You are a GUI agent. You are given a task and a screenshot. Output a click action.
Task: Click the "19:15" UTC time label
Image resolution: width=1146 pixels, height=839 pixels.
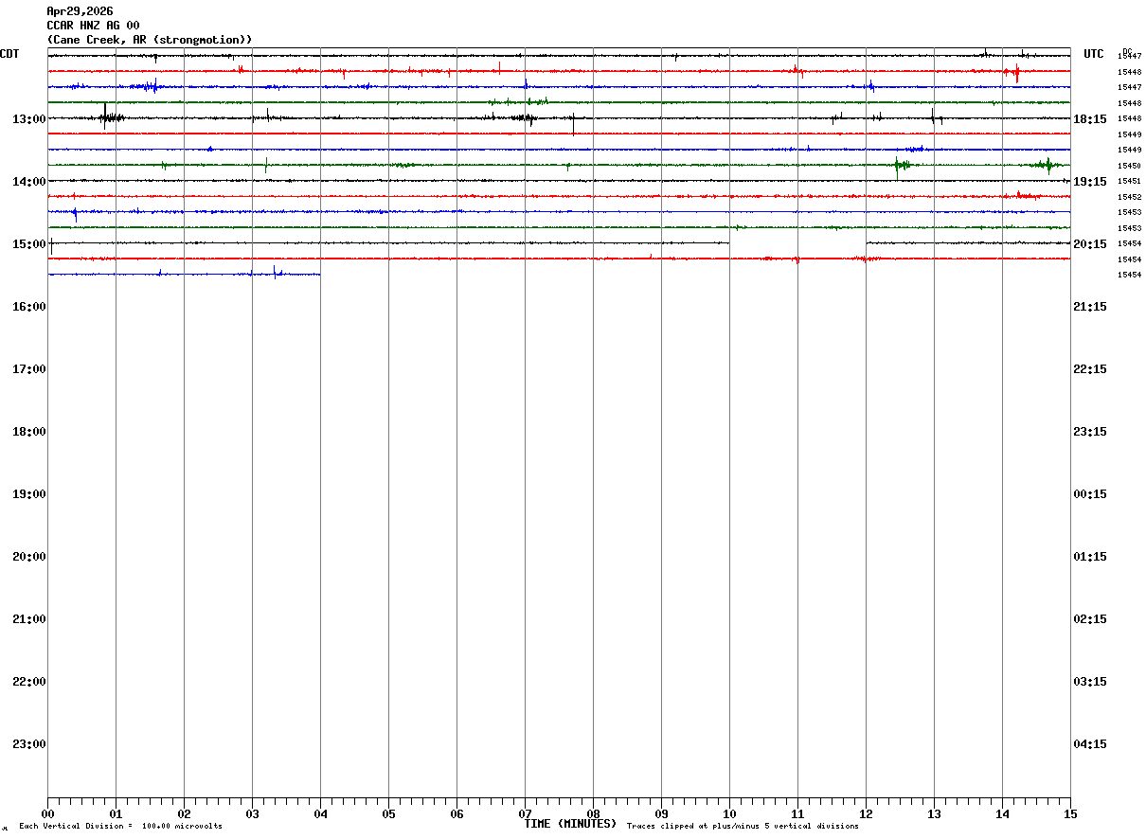(1090, 181)
